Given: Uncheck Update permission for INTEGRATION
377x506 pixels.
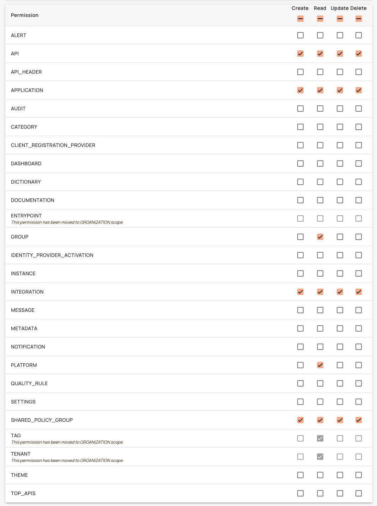Looking at the screenshot, I should [340, 292].
